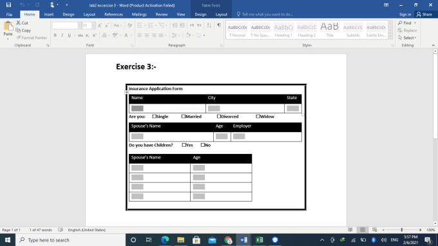Open Touch/Mouse mode icon in quick access
This screenshot has width=438, height=246.
(x=52, y=5)
